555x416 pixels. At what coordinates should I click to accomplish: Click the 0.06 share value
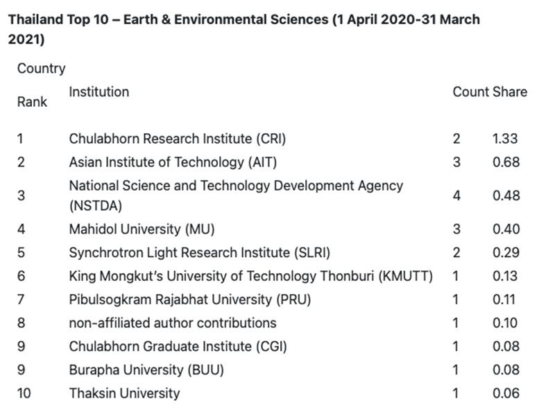tap(506, 394)
